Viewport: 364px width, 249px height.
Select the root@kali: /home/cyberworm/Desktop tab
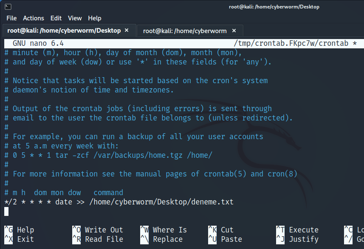(64, 31)
